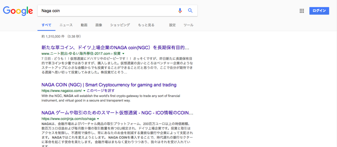
Task: Open the ツール search tools
Action: (188, 25)
